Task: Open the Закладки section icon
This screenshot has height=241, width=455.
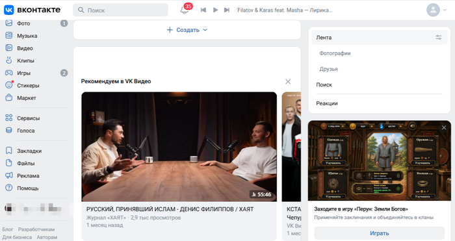Action: pos(9,151)
